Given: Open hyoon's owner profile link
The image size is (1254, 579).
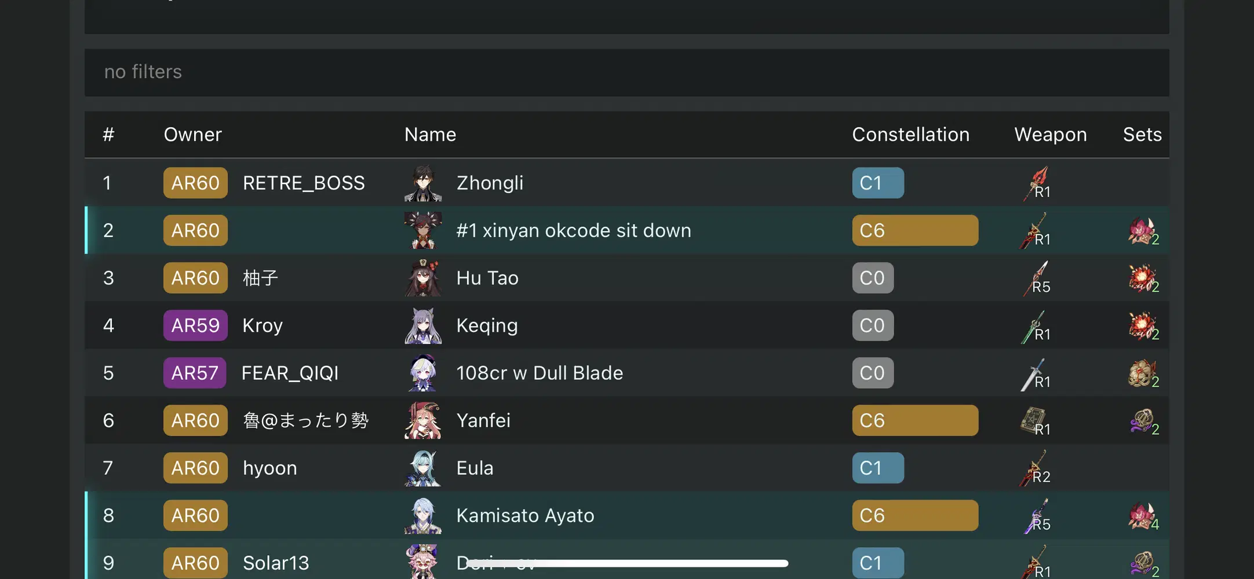Looking at the screenshot, I should 269,468.
